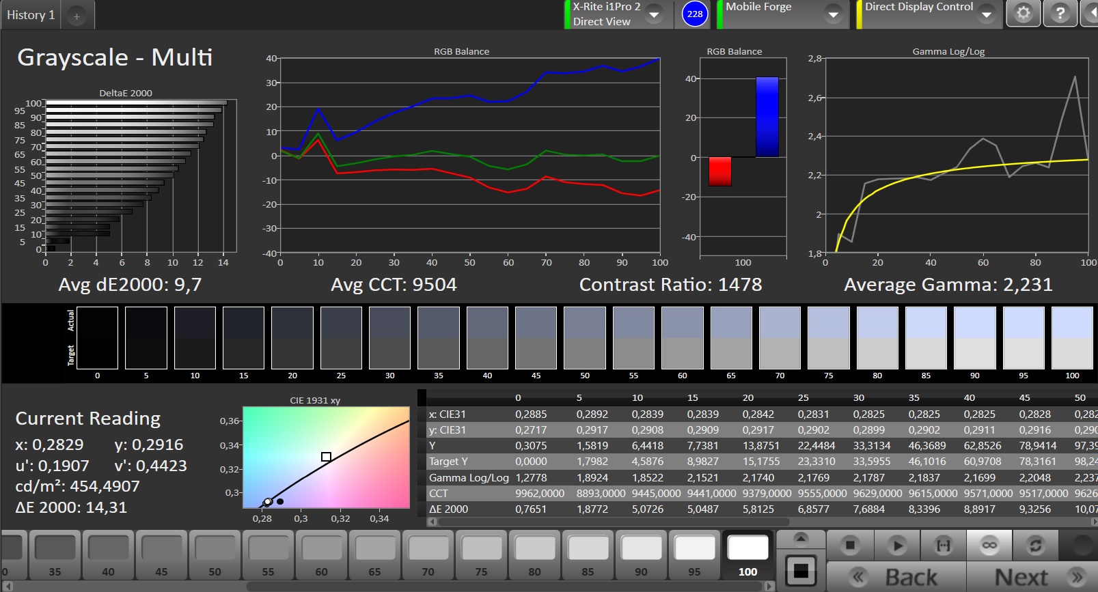Click the blue 228 meter status circle
Image resolution: width=1098 pixels, height=592 pixels.
point(695,14)
